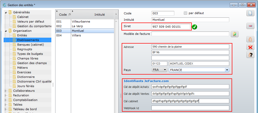Expand the Collaborateurs tree node
The image size is (258, 113).
point(6,91)
